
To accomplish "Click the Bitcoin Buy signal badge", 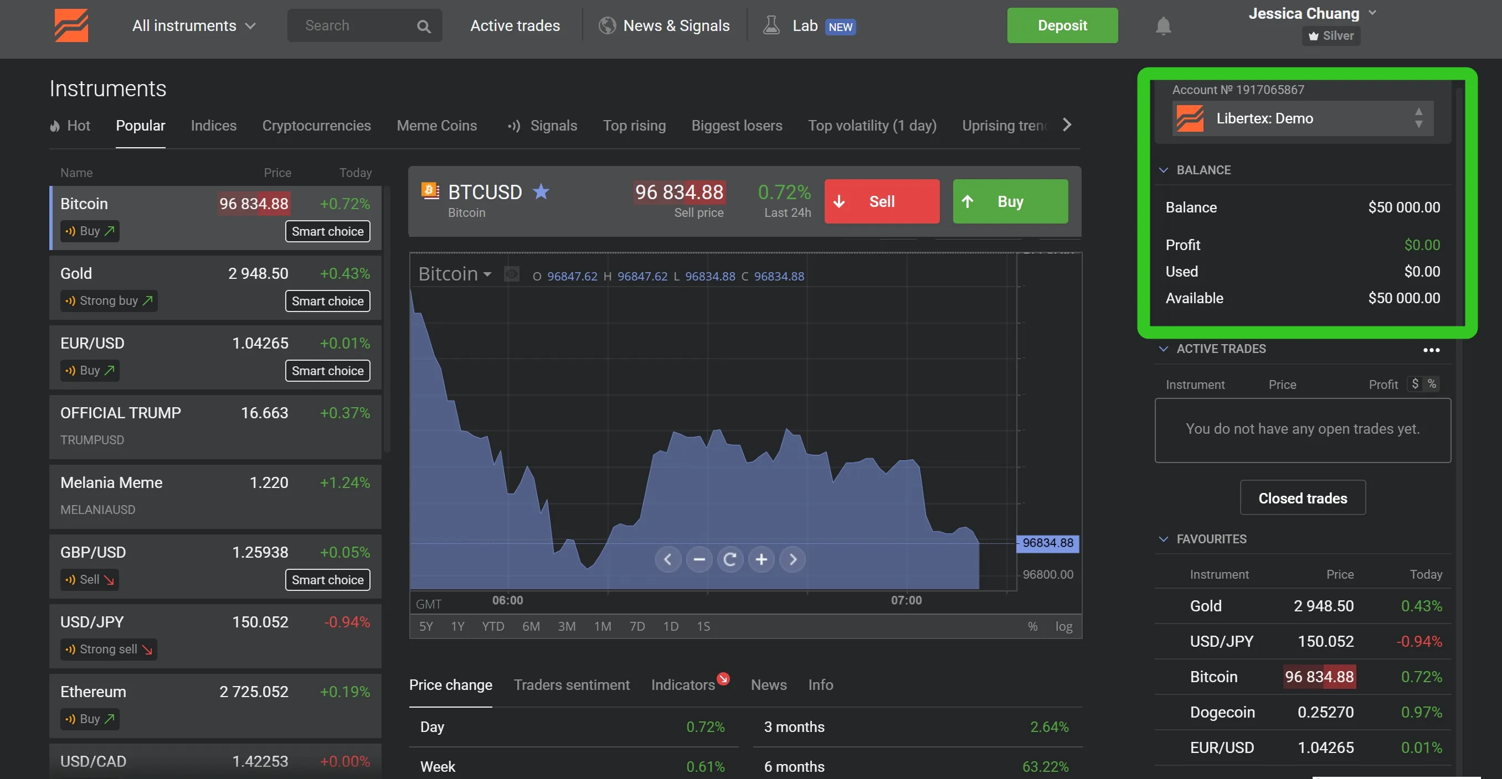I will point(90,231).
